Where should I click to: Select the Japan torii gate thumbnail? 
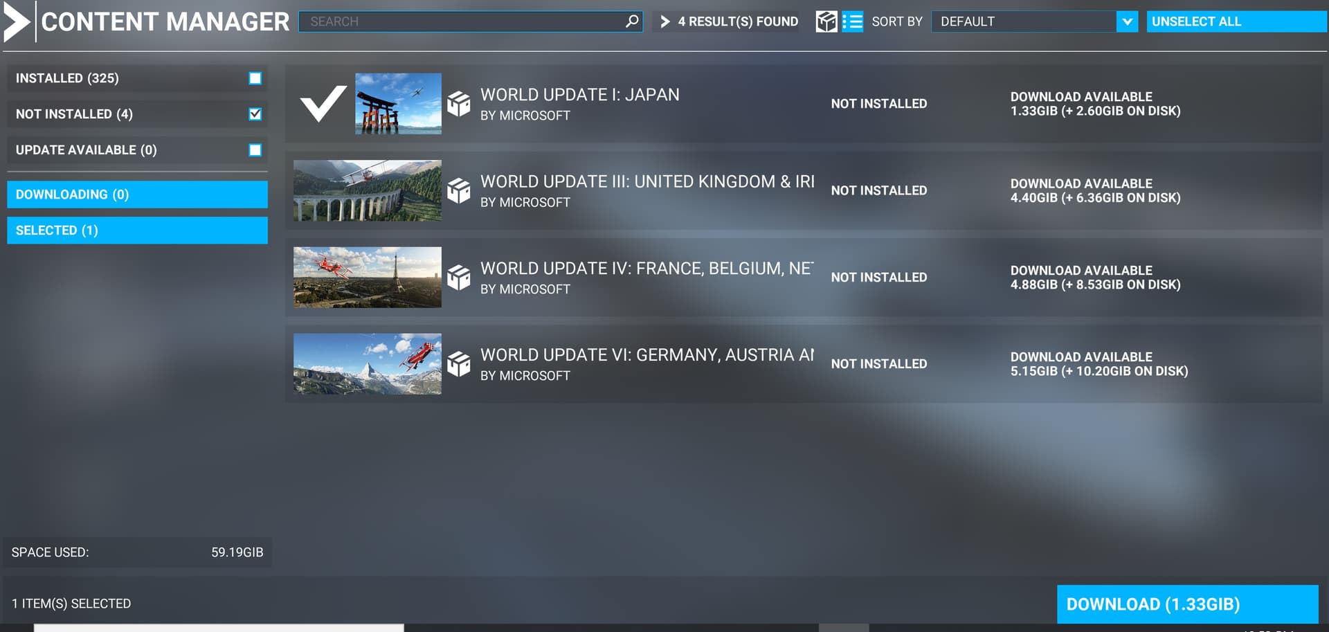point(398,104)
